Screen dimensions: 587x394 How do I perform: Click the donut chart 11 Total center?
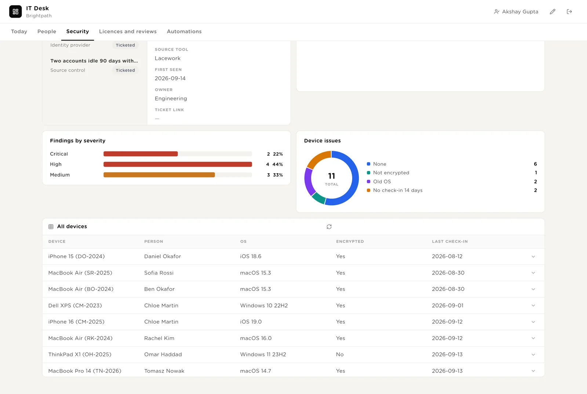[x=332, y=179]
